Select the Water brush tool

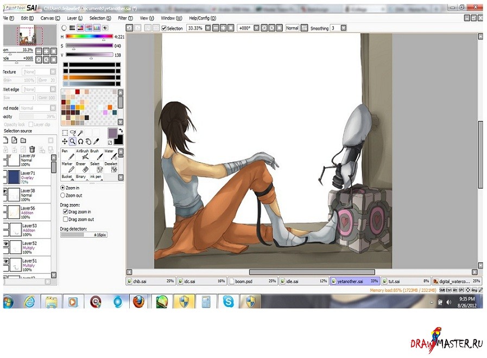point(111,154)
